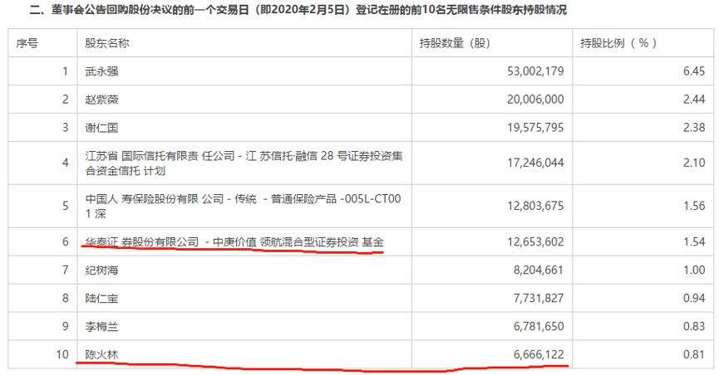Click holding percentage 0.81
This screenshot has width=719, height=375.
694,354
